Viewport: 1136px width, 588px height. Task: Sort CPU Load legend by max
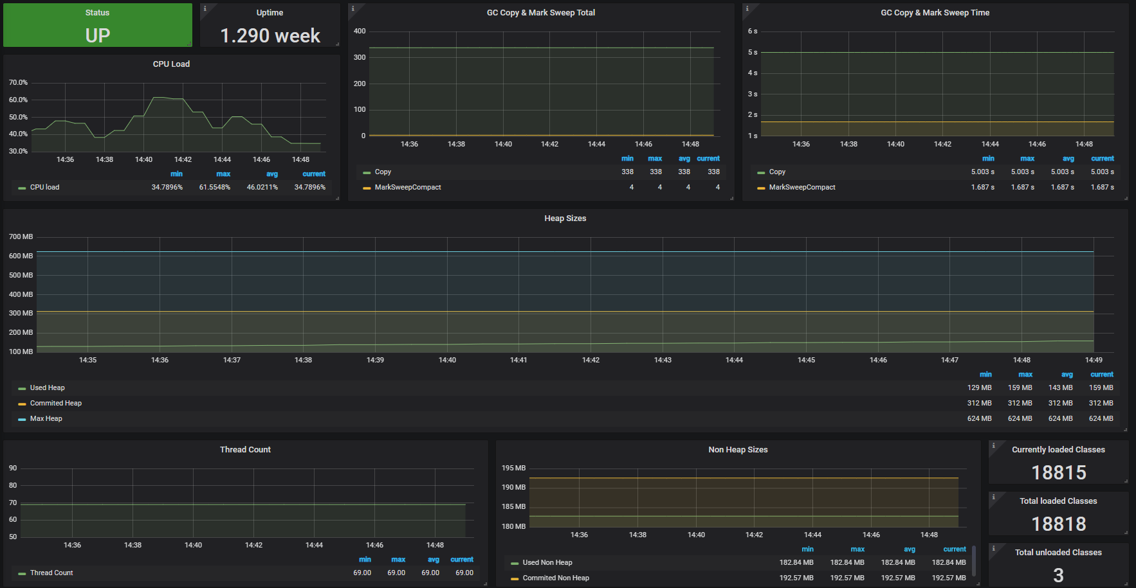[x=223, y=174]
